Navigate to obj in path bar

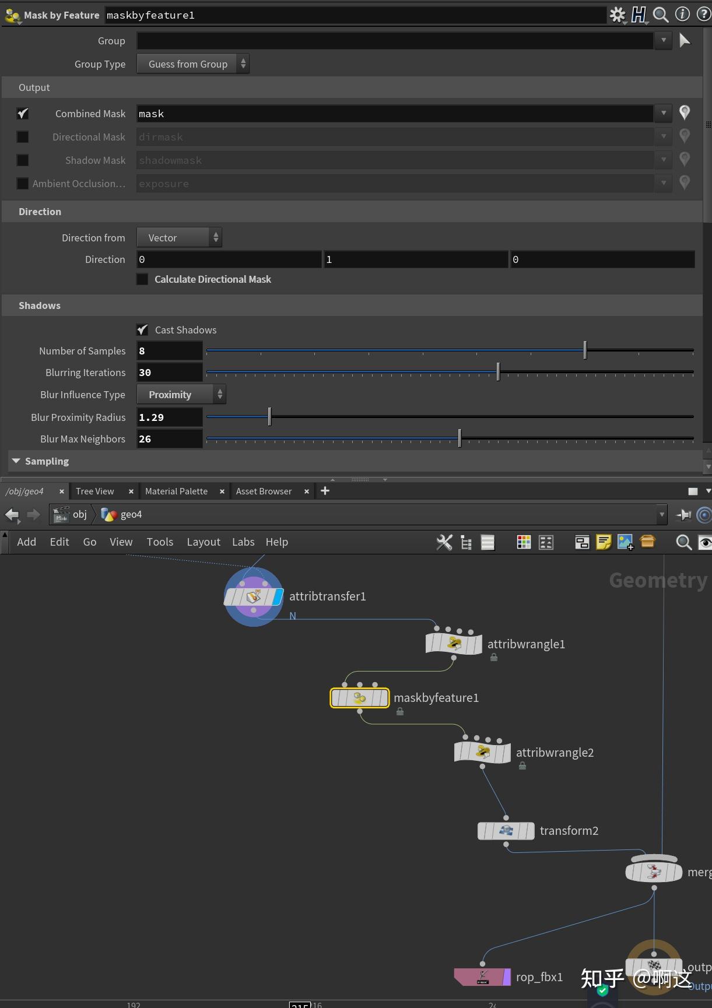71,514
